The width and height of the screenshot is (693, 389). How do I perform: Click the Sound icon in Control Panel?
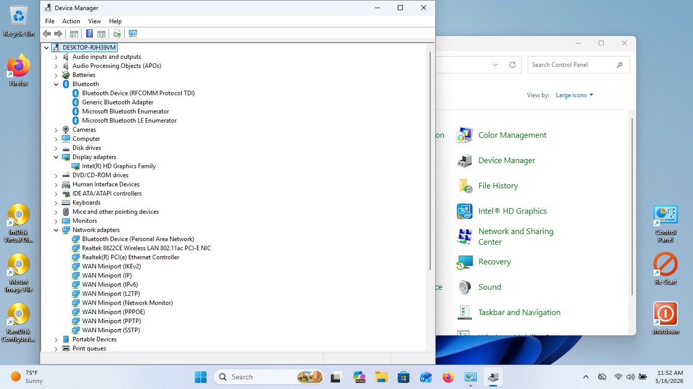point(464,287)
